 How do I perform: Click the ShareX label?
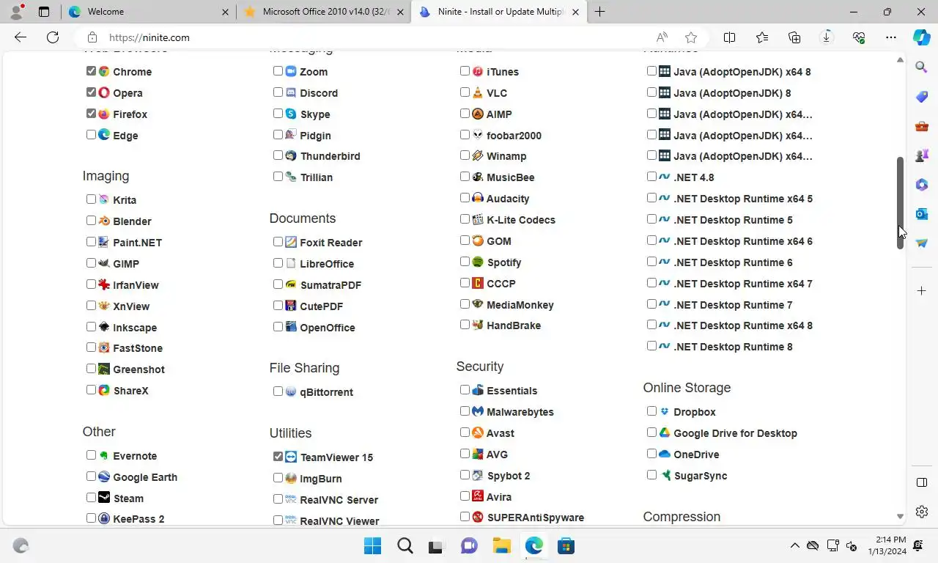click(130, 391)
